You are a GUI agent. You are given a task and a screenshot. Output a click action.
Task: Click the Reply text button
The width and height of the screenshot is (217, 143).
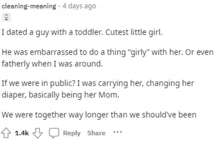click(72, 133)
